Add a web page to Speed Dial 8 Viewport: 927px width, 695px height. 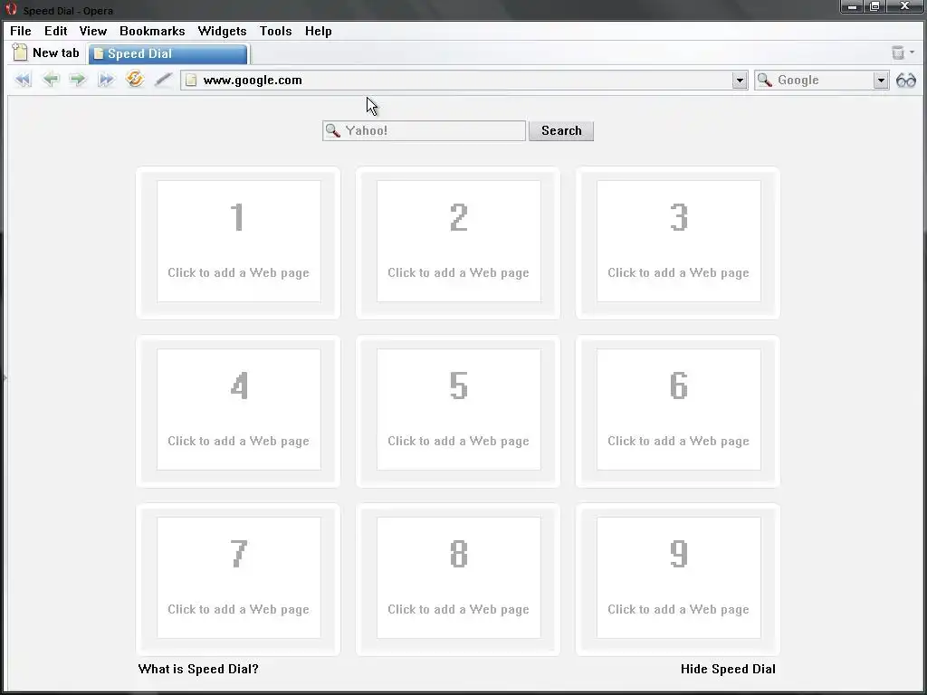[458, 578]
